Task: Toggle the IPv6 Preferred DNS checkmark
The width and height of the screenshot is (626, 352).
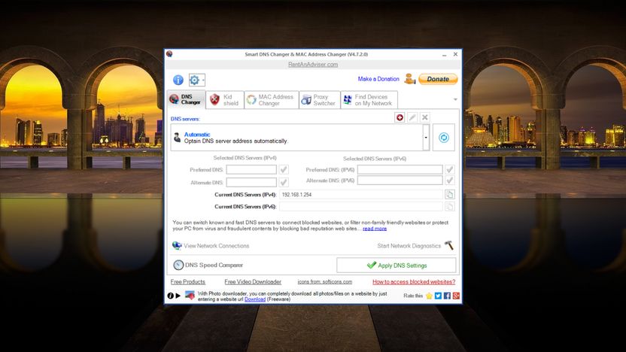Action: 449,170
